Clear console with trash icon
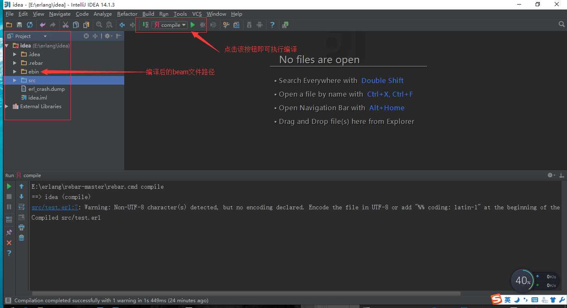This screenshot has width=567, height=308. pos(21,238)
